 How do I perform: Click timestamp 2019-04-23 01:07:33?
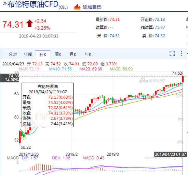click(39, 36)
